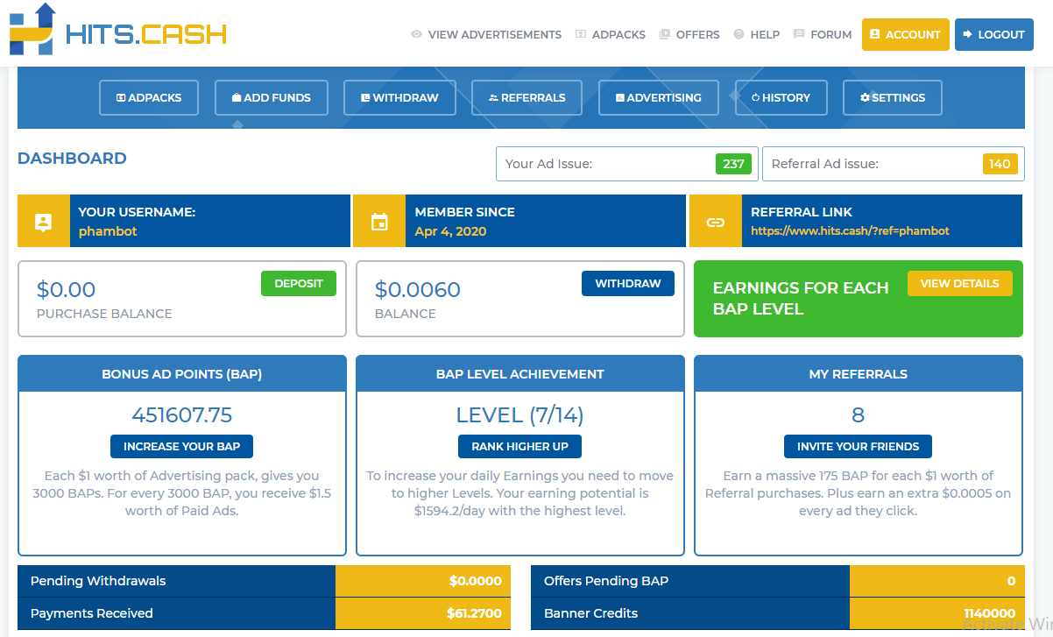The image size is (1053, 637).
Task: Click the yellow 140 badge
Action: (x=1000, y=164)
